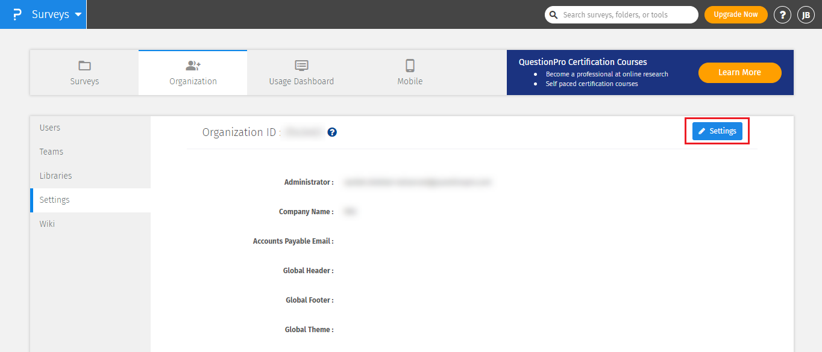Open Teams in the sidebar
The image size is (822, 352).
click(90, 152)
